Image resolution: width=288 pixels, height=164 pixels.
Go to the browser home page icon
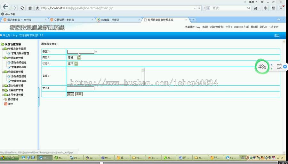coord(30,8)
